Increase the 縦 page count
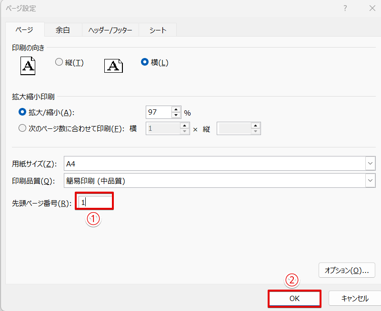 point(255,126)
